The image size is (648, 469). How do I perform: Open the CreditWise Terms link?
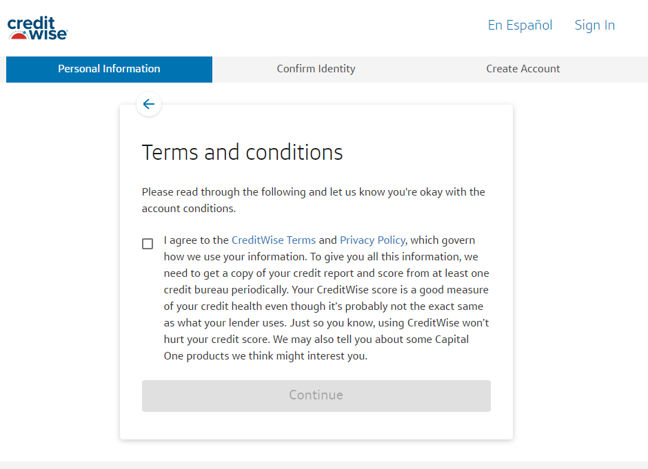point(274,240)
